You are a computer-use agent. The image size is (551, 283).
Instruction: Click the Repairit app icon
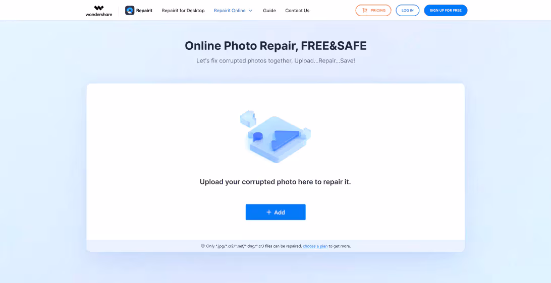[130, 11]
